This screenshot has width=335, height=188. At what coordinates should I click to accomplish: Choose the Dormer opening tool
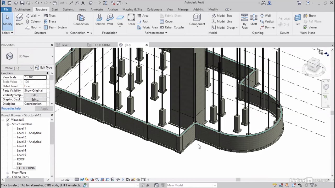point(267,27)
